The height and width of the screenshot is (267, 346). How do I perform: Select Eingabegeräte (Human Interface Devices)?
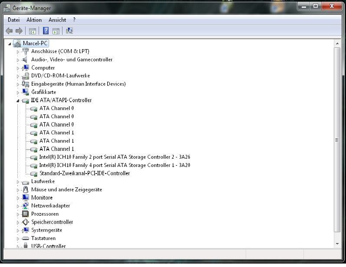pyautogui.click(x=78, y=84)
